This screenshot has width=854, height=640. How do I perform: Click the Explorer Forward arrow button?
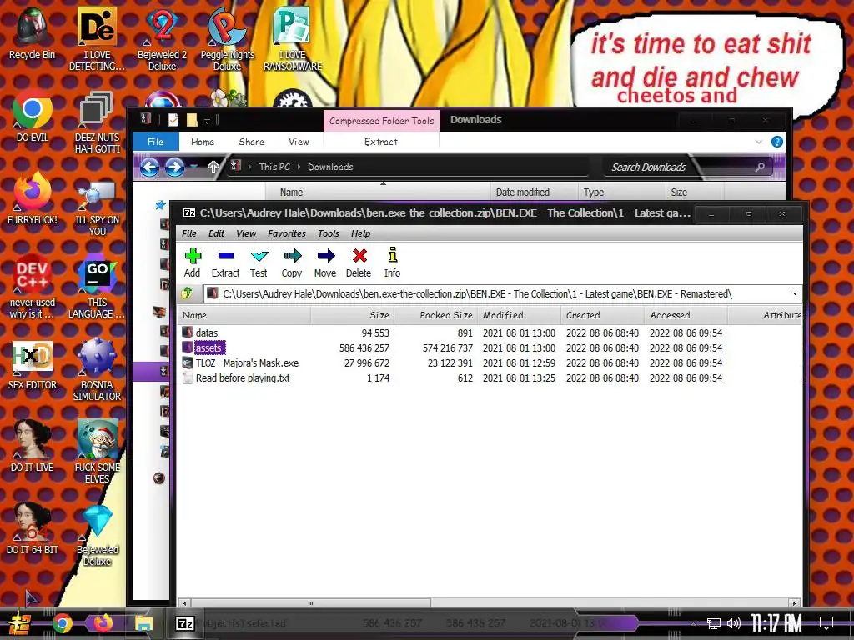click(175, 167)
